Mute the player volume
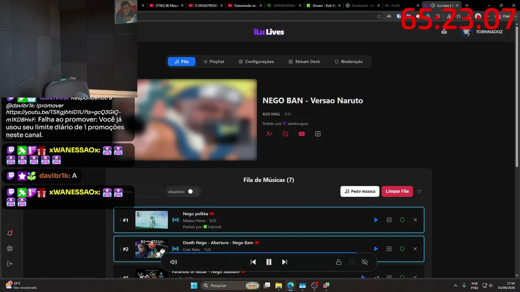Screen dimensions: 520x292 173,262
